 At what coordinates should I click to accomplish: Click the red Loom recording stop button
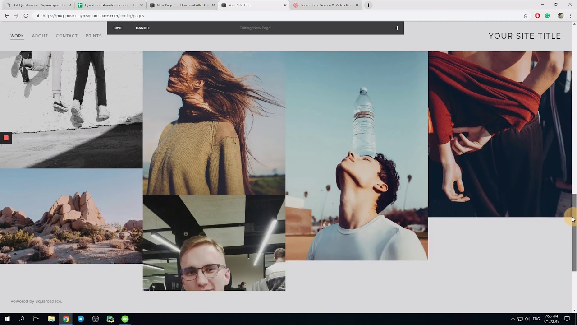point(6,138)
